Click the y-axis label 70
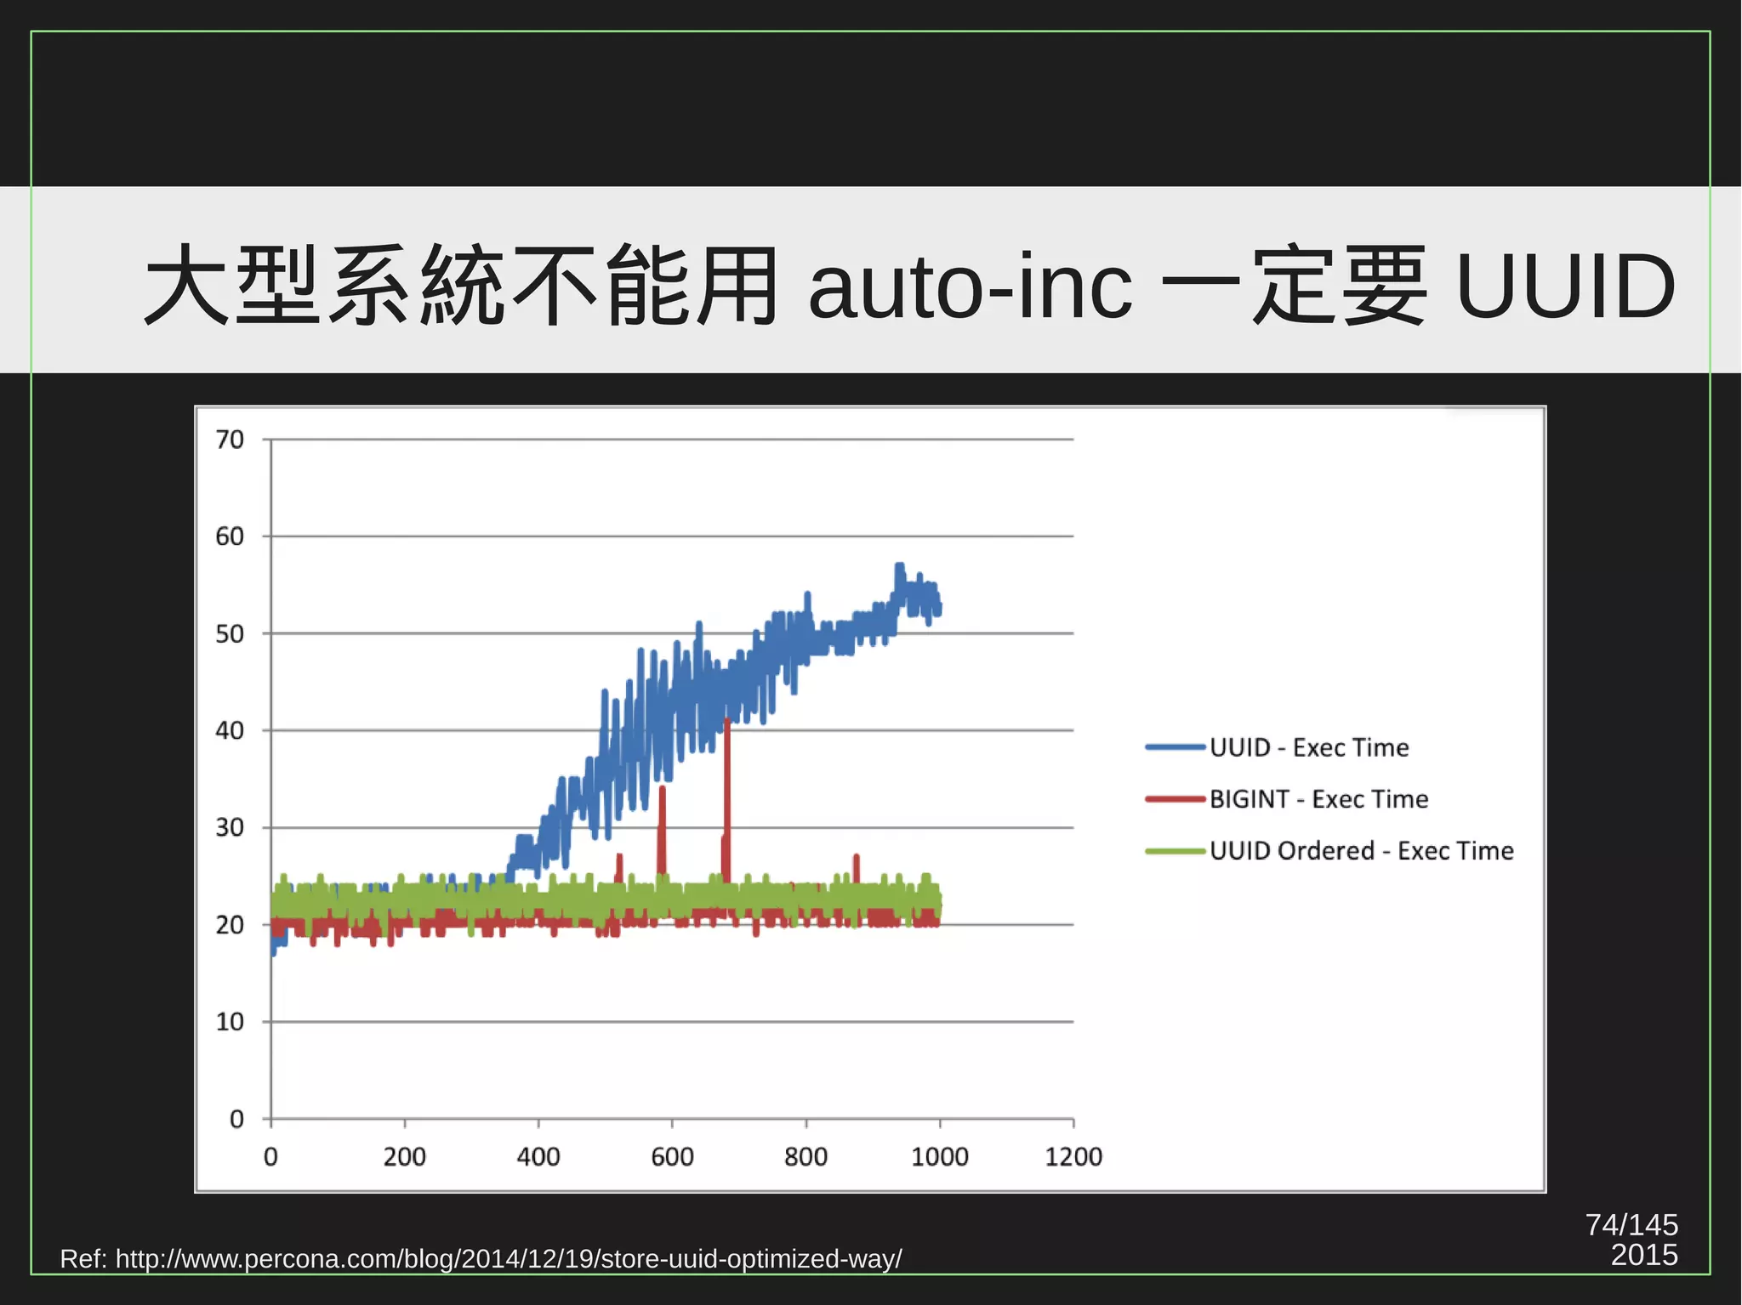The height and width of the screenshot is (1305, 1742). coord(230,440)
